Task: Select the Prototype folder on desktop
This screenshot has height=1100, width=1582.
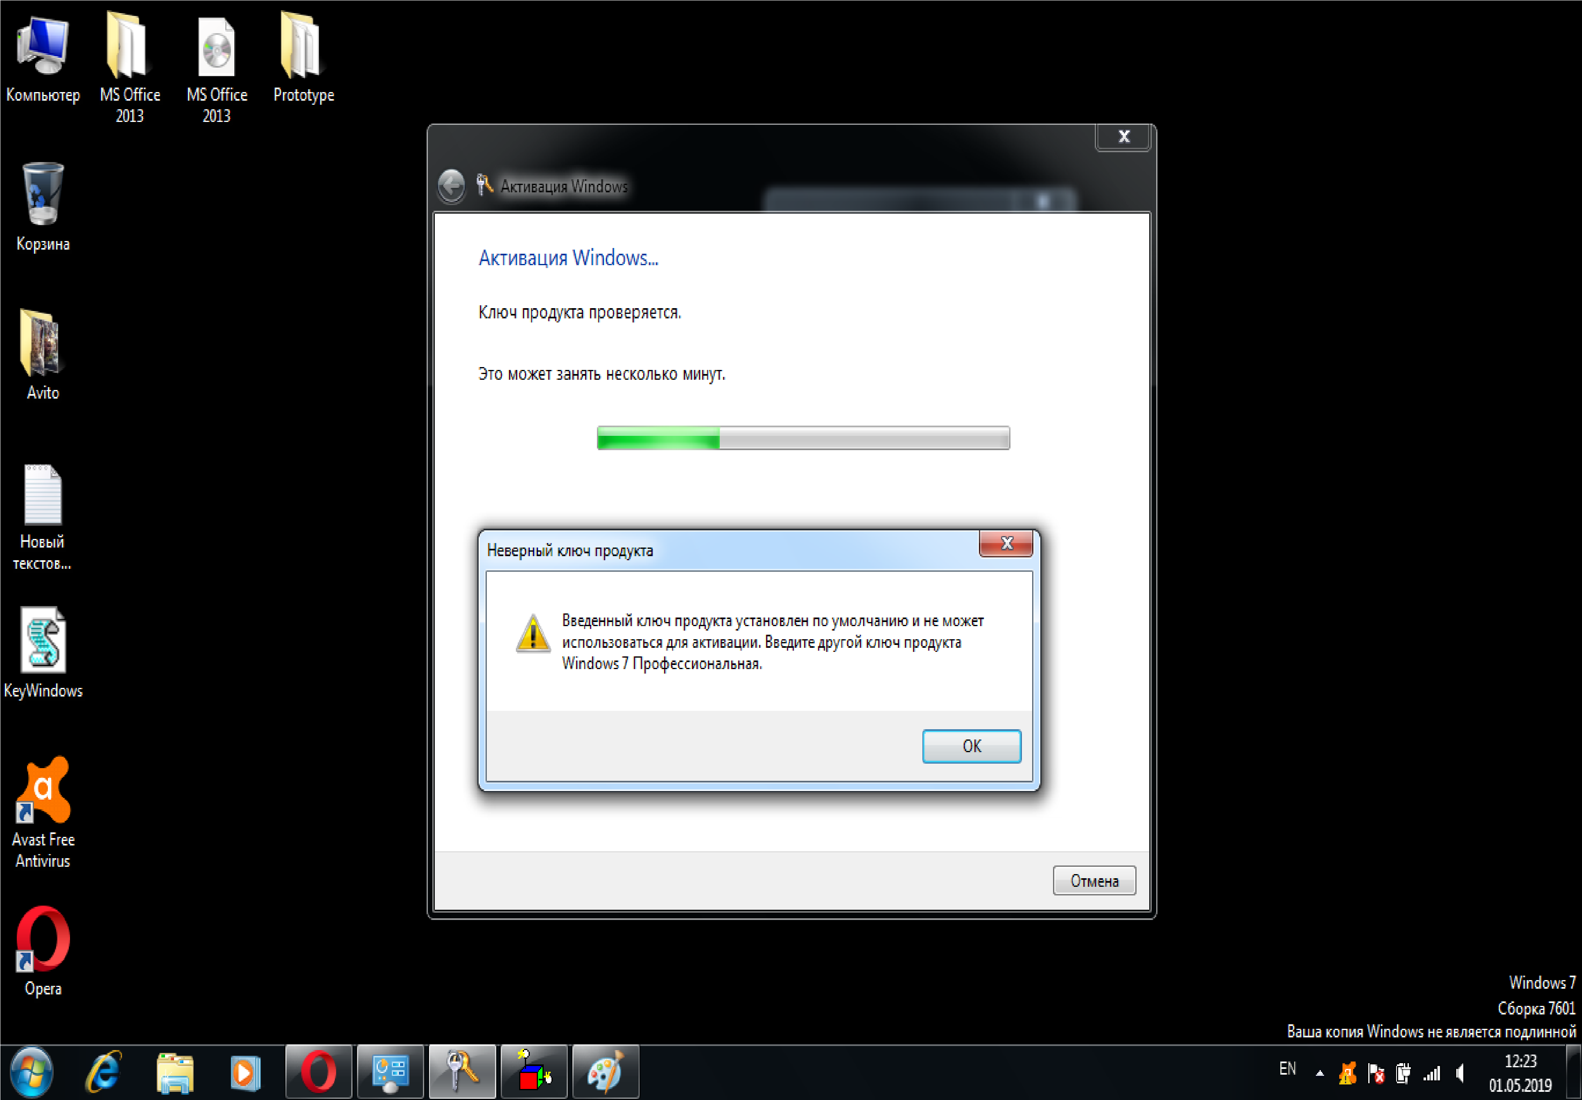Action: tap(303, 58)
